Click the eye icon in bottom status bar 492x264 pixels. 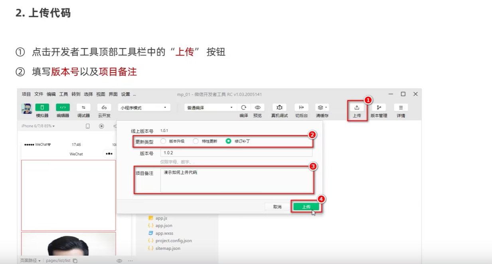pos(119,261)
